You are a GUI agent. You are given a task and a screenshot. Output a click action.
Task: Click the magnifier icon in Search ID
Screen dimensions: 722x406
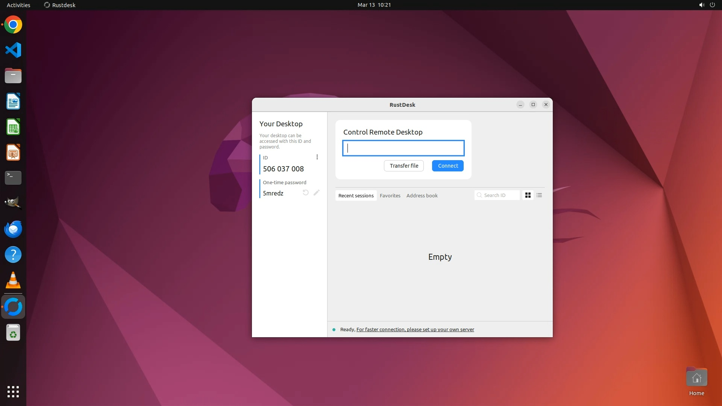click(x=479, y=195)
